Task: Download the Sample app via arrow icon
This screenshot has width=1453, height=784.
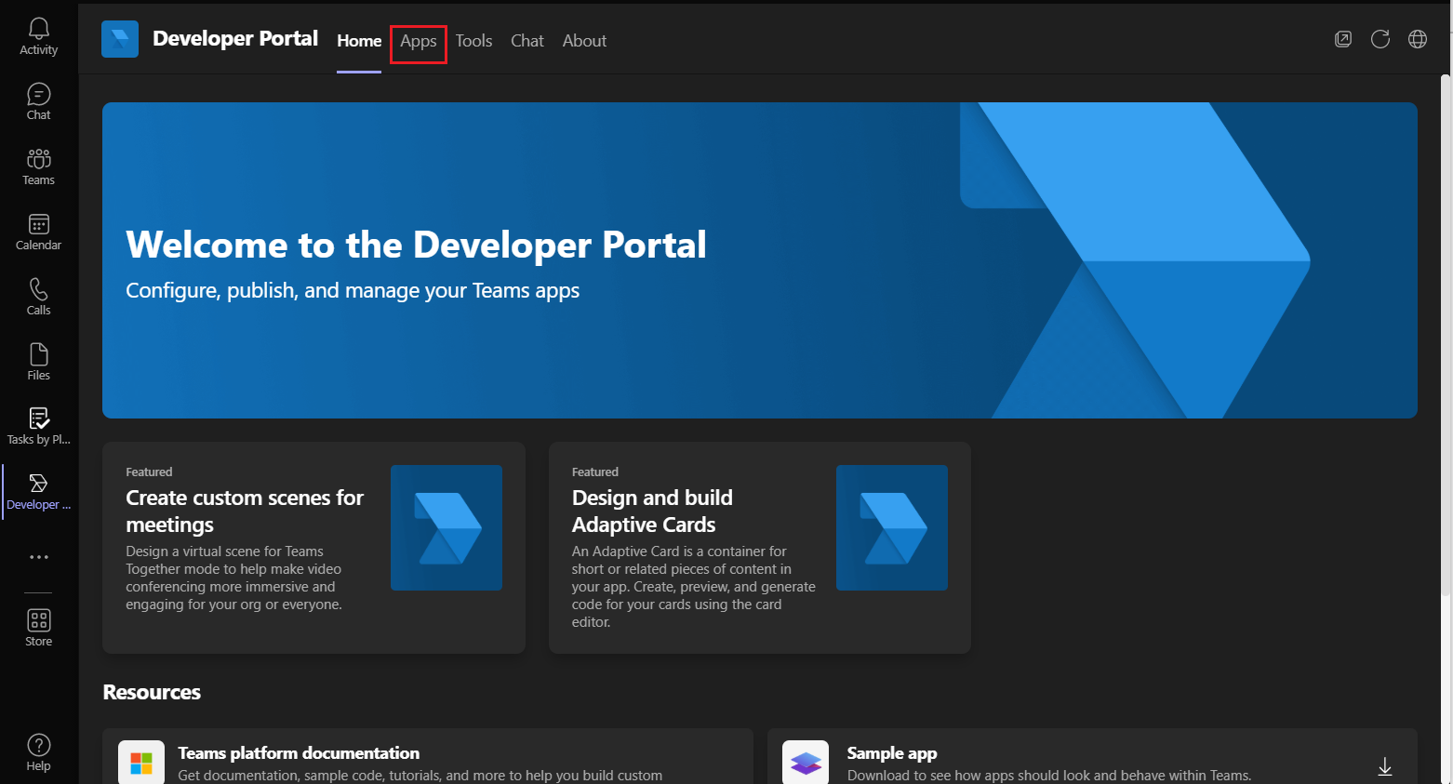Action: pos(1385,766)
